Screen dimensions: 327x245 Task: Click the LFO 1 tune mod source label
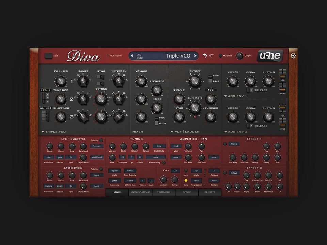click(46, 90)
